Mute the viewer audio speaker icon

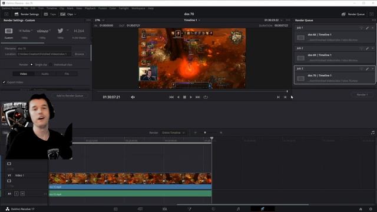[x=133, y=97]
